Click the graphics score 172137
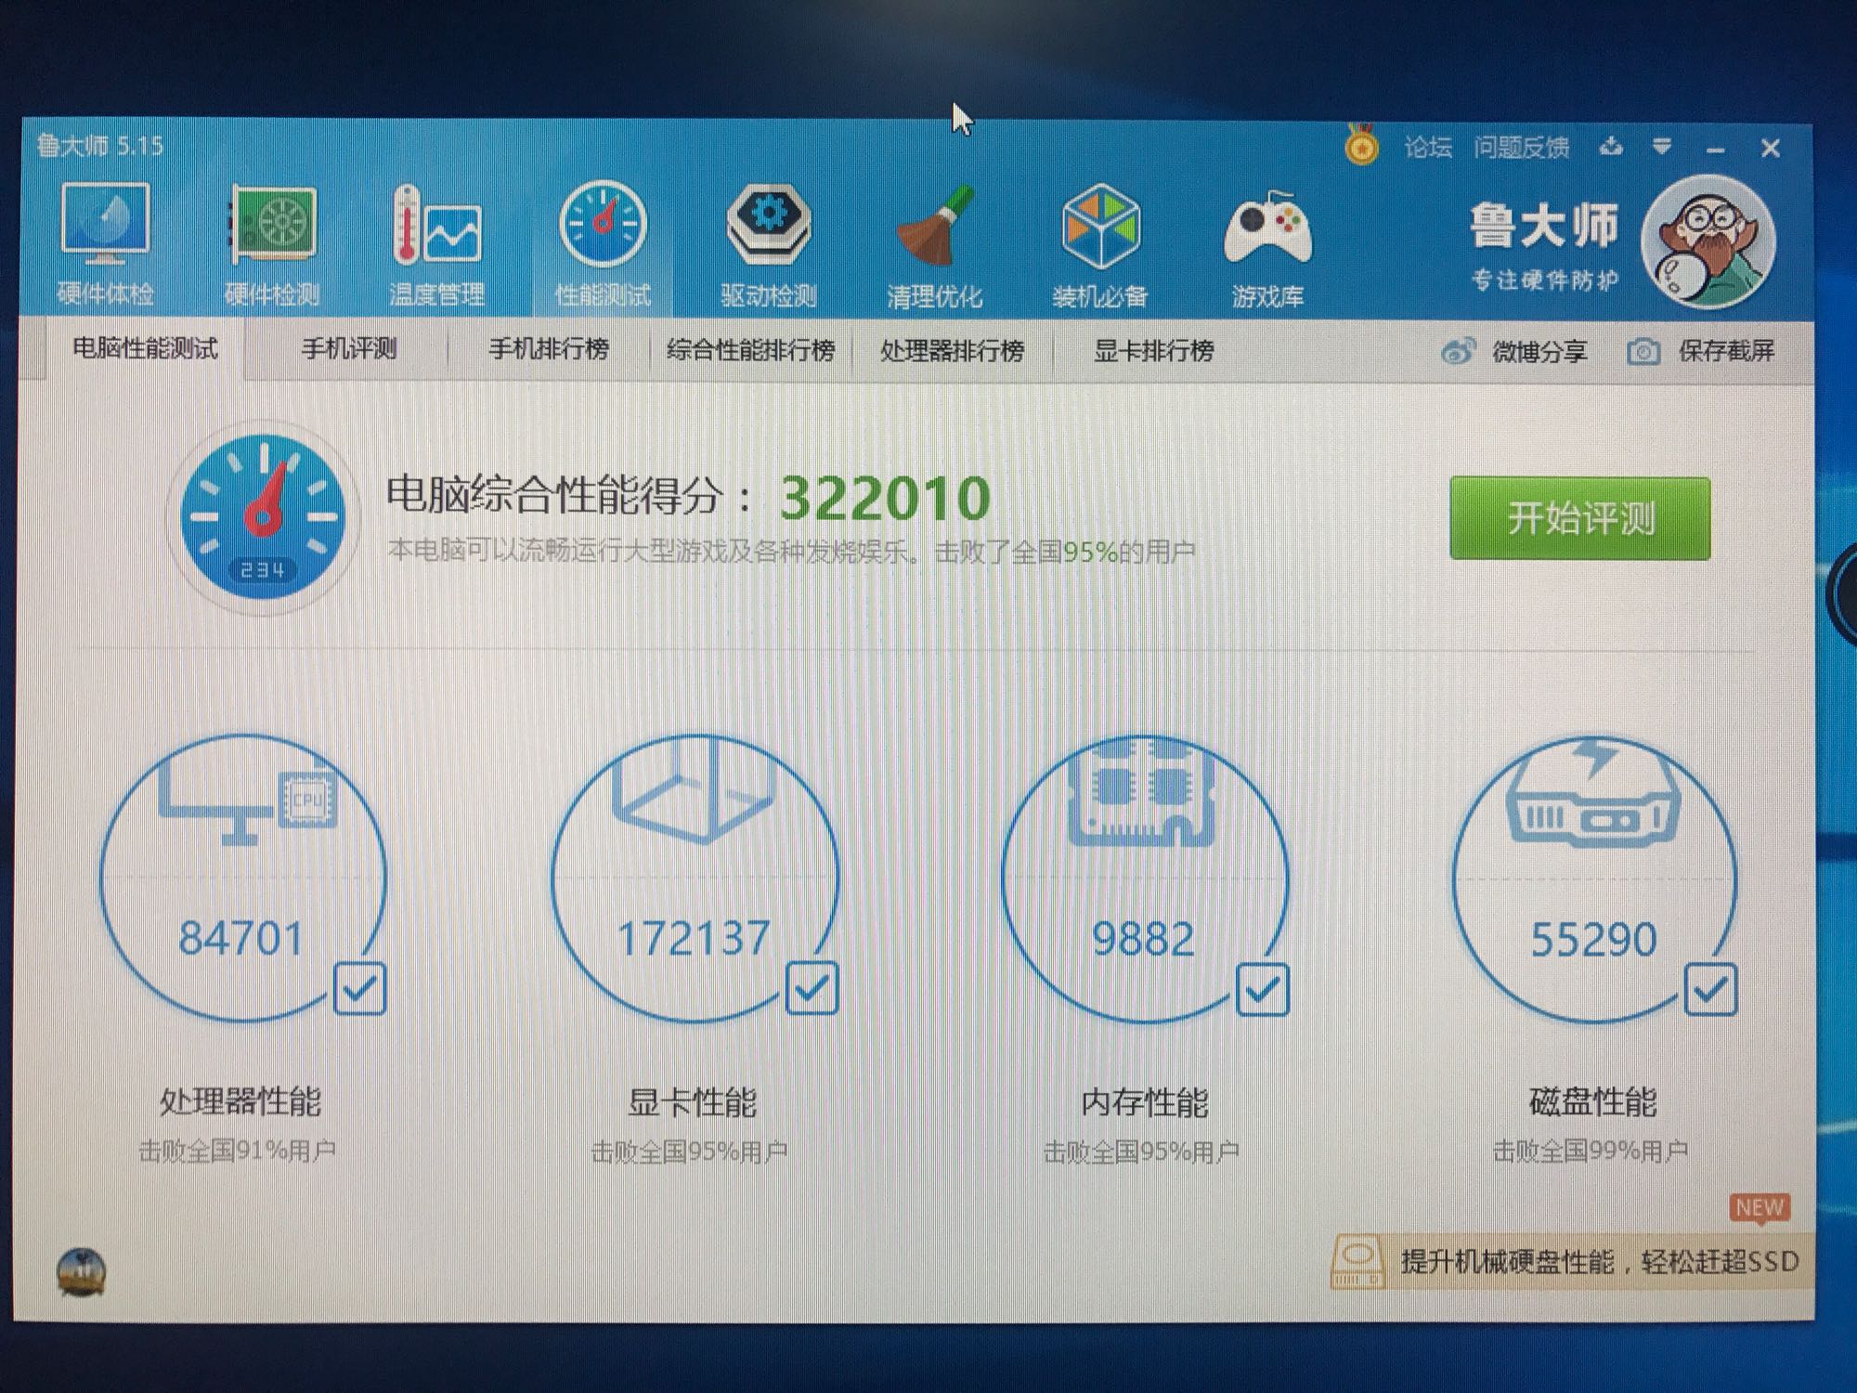The width and height of the screenshot is (1857, 1393). click(694, 939)
